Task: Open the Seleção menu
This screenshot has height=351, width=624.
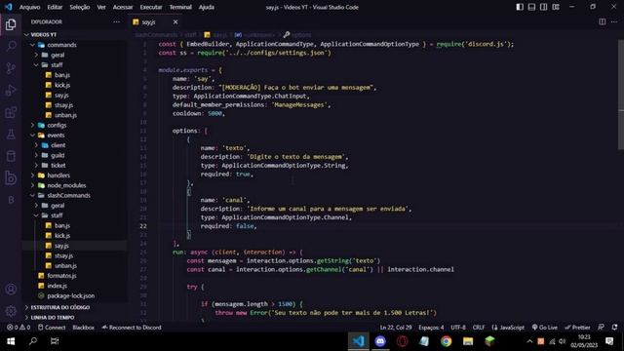Action: click(x=80, y=7)
